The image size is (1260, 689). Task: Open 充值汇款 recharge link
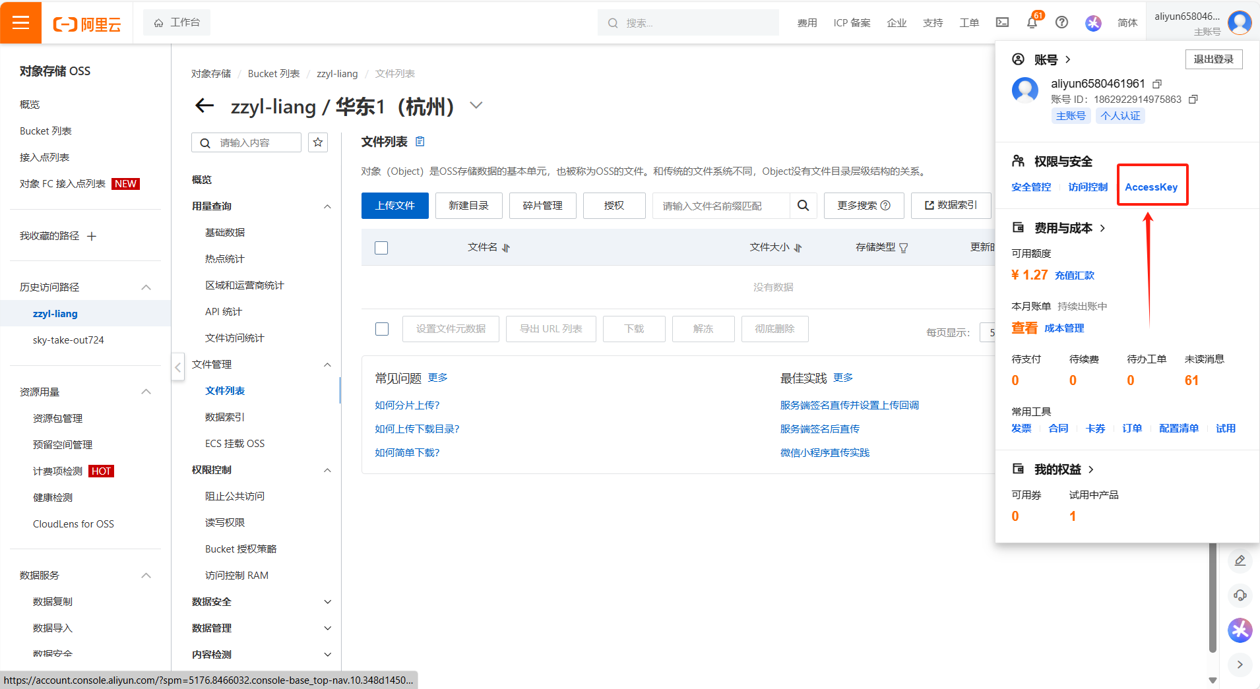point(1074,276)
